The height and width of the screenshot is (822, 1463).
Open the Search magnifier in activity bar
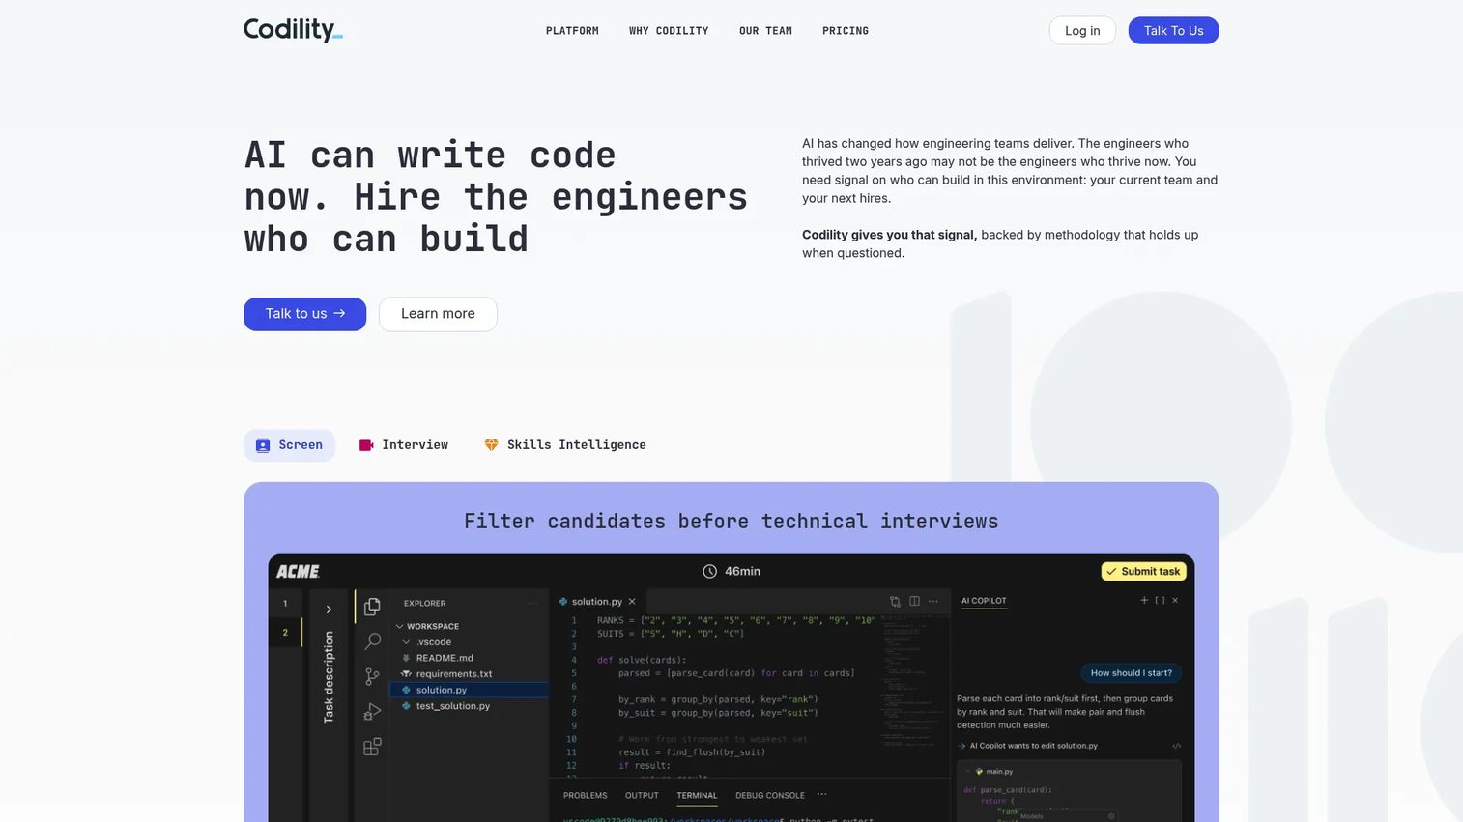point(372,641)
